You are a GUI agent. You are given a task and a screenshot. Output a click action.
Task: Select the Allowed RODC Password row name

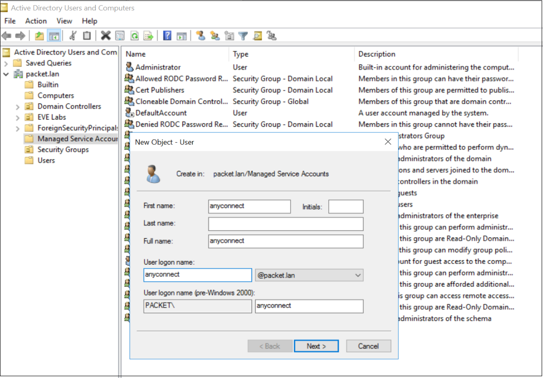tap(182, 79)
